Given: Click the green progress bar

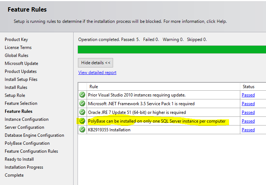Looking at the screenshot, I should pyautogui.click(x=172, y=50).
